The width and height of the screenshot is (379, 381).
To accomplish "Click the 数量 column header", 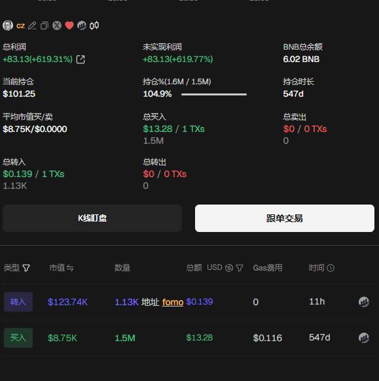I will coord(122,268).
